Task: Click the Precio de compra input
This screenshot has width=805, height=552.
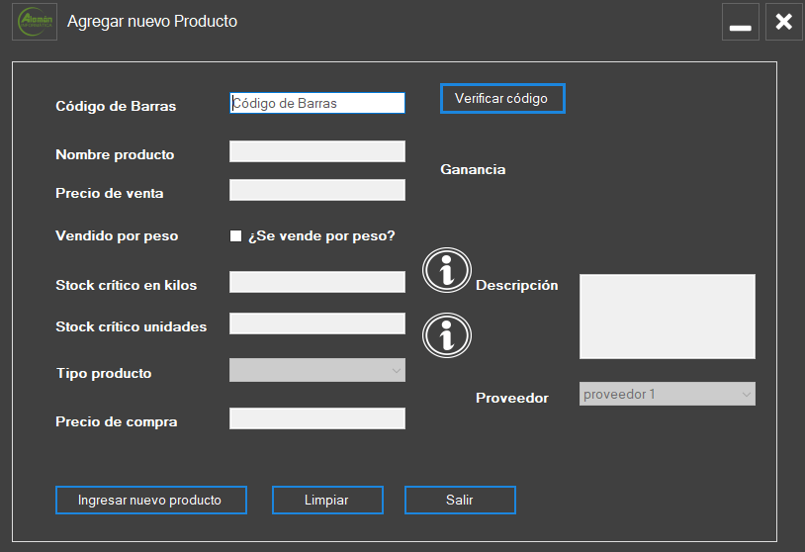Action: [x=316, y=418]
